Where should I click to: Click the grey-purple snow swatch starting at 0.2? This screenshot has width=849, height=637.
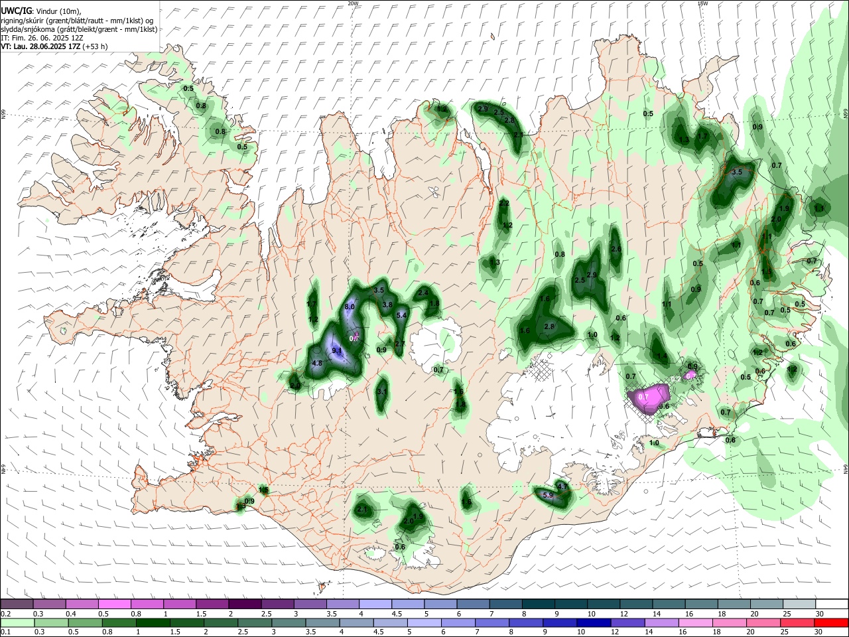tap(17, 604)
